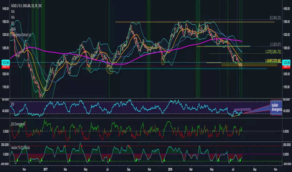Click the red 1223.76 price tag on left axis

(x=5, y=66)
